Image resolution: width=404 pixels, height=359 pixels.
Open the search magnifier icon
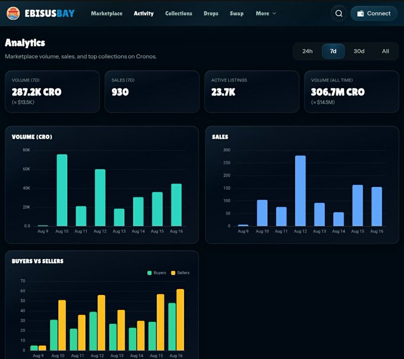coord(339,14)
